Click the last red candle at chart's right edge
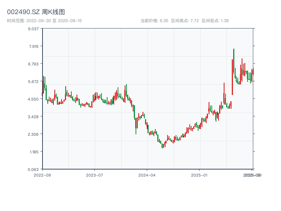The width and height of the screenshot is (281, 211). coord(253,71)
